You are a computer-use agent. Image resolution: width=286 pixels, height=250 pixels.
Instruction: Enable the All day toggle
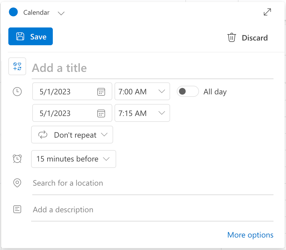pos(188,91)
